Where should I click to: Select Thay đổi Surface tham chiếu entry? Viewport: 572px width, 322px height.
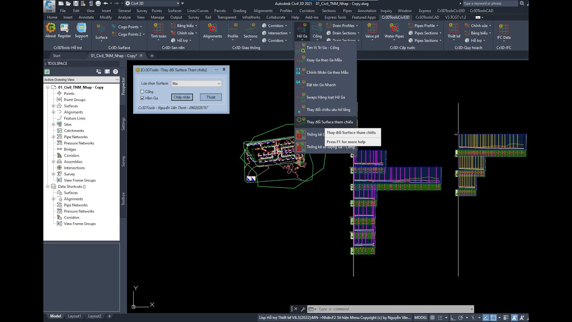click(325, 122)
